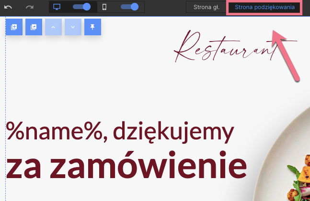The image size is (310, 201).
Task: Select the "%name%, dziękujemy" heading text
Action: pyautogui.click(x=120, y=132)
